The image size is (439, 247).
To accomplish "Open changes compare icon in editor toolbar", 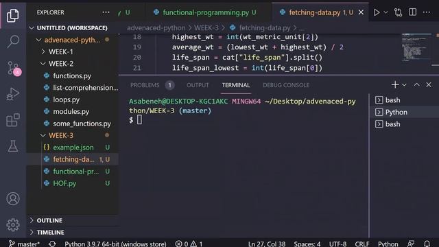I will (398, 12).
